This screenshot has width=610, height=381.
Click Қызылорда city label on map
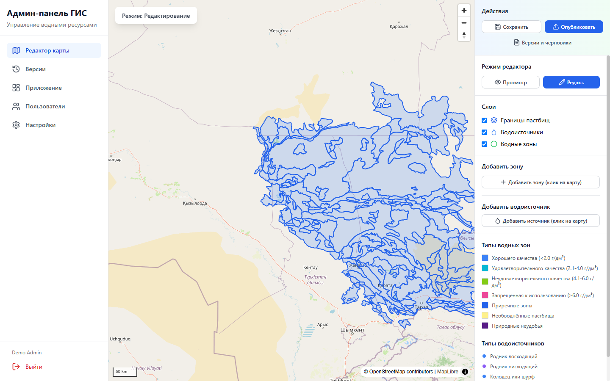(195, 203)
